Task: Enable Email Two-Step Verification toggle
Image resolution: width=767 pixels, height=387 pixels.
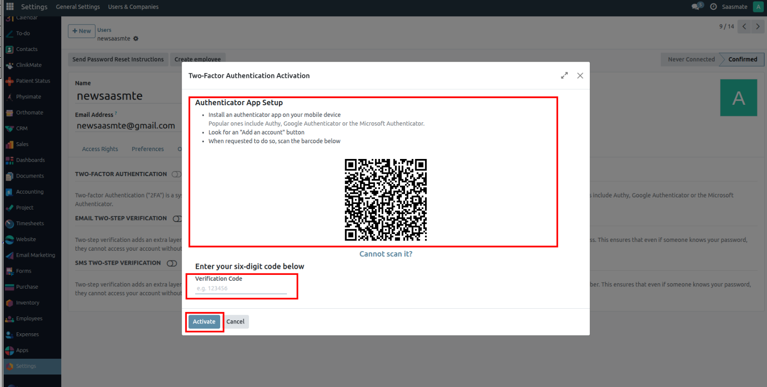Action: point(177,218)
